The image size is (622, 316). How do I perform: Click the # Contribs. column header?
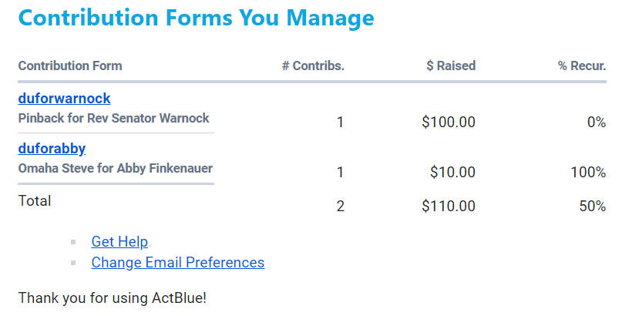[x=313, y=66]
